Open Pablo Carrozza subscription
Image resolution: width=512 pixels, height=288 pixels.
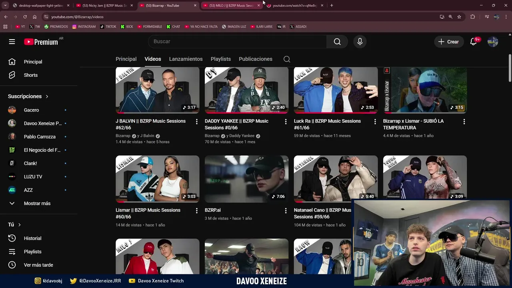click(39, 137)
